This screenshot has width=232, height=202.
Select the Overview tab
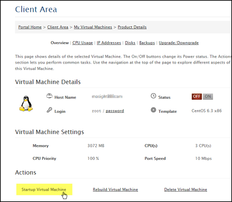point(60,43)
